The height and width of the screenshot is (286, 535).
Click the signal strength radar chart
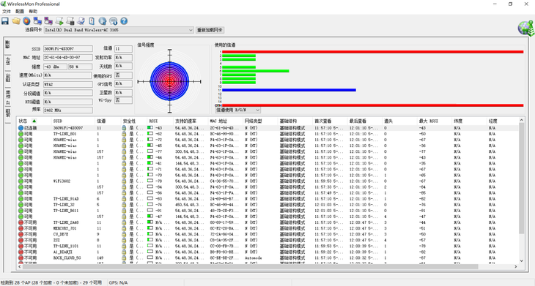[169, 81]
